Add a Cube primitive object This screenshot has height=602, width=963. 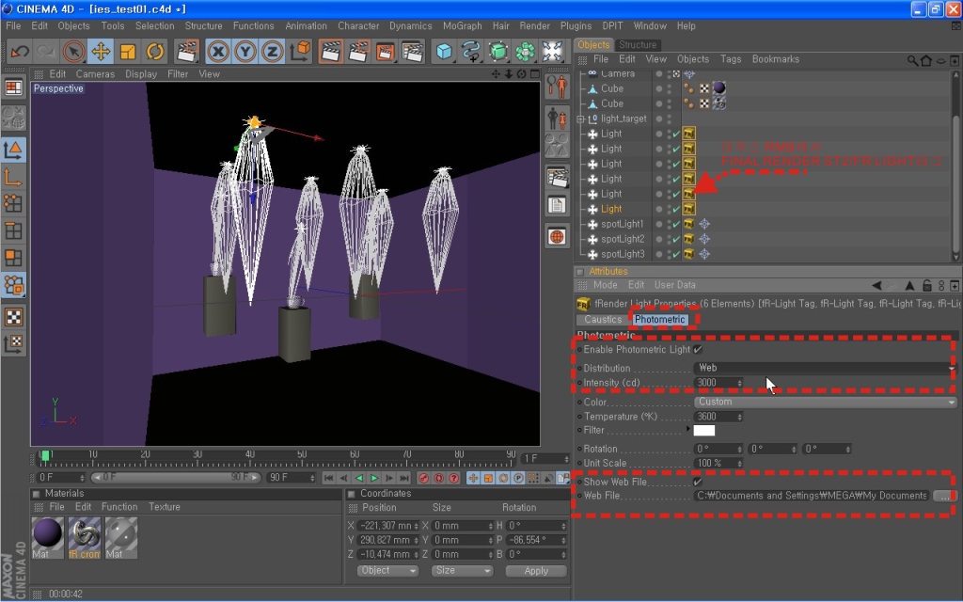[x=444, y=52]
